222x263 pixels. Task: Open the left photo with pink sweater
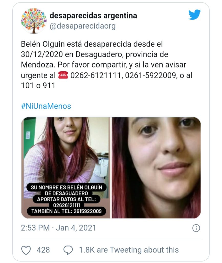tap(66, 168)
